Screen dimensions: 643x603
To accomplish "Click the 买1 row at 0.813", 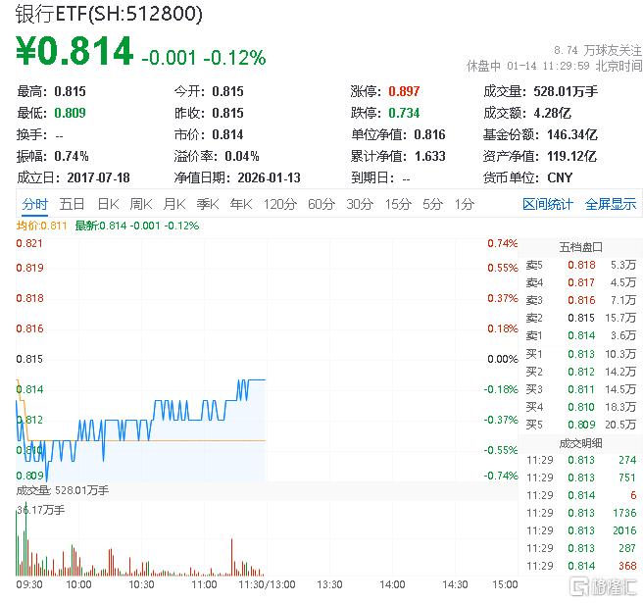I will (580, 354).
